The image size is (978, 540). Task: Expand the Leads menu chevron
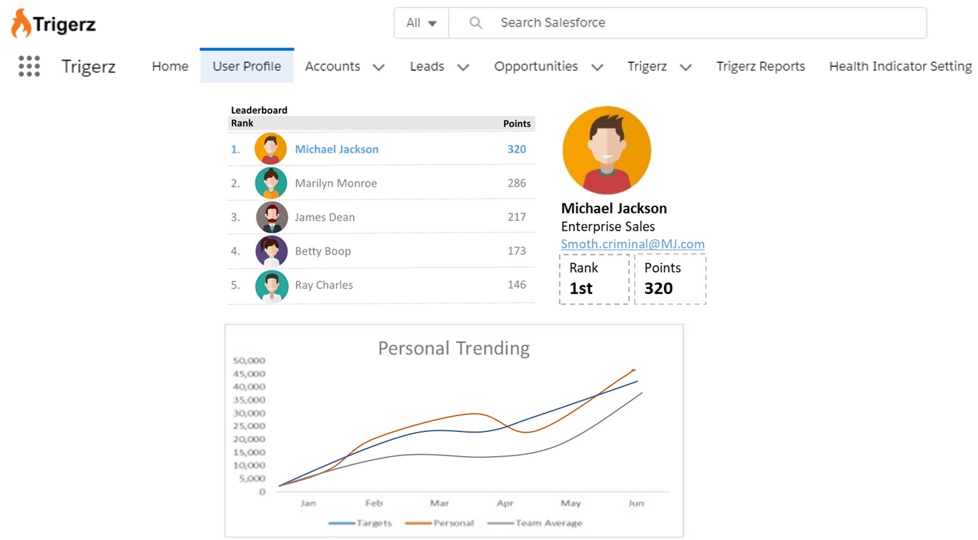coord(464,67)
